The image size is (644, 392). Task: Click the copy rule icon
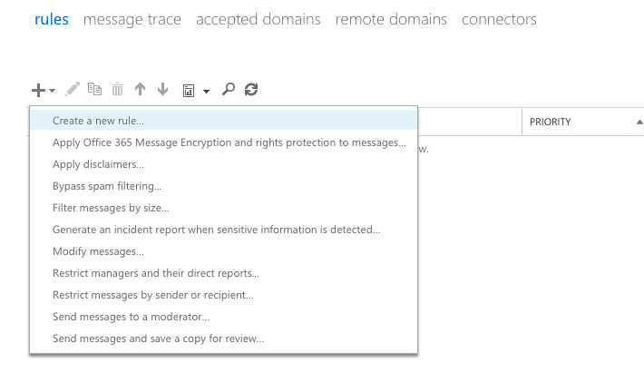pos(95,89)
